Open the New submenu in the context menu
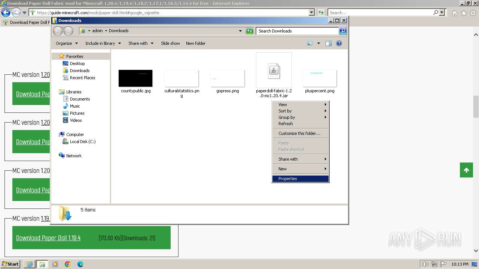 coord(300,169)
